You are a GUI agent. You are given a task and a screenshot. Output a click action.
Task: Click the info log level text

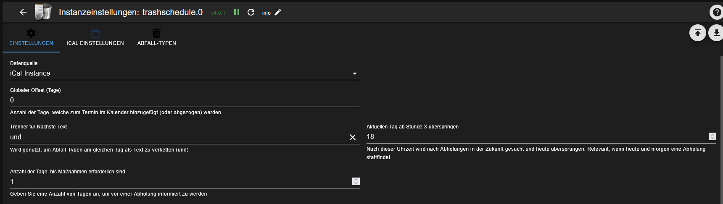coord(266,13)
